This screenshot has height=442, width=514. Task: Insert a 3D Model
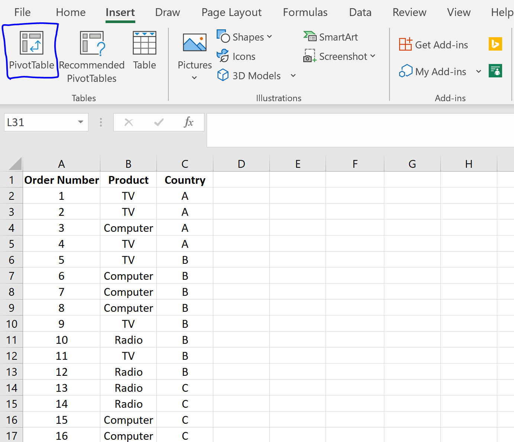[x=248, y=76]
